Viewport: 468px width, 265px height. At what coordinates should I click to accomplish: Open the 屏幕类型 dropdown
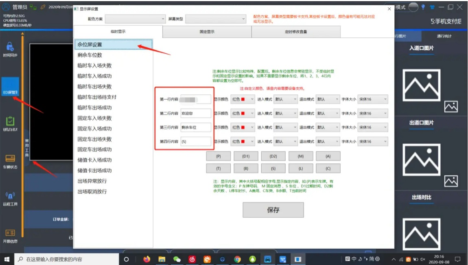tap(216, 19)
